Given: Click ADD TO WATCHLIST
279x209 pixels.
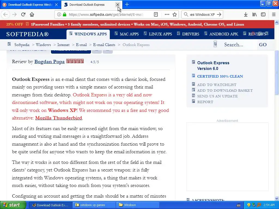Looking at the screenshot, I should 217,85.
